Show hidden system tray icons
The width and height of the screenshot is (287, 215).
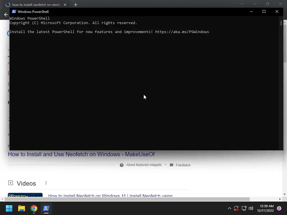point(229,208)
